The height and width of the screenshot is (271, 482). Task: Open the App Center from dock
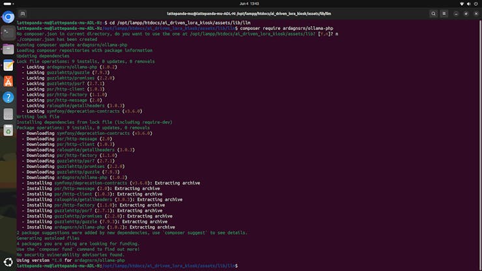pos(8,81)
